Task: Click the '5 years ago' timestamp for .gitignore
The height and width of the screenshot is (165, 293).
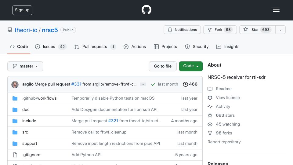Action: [x=186, y=155]
